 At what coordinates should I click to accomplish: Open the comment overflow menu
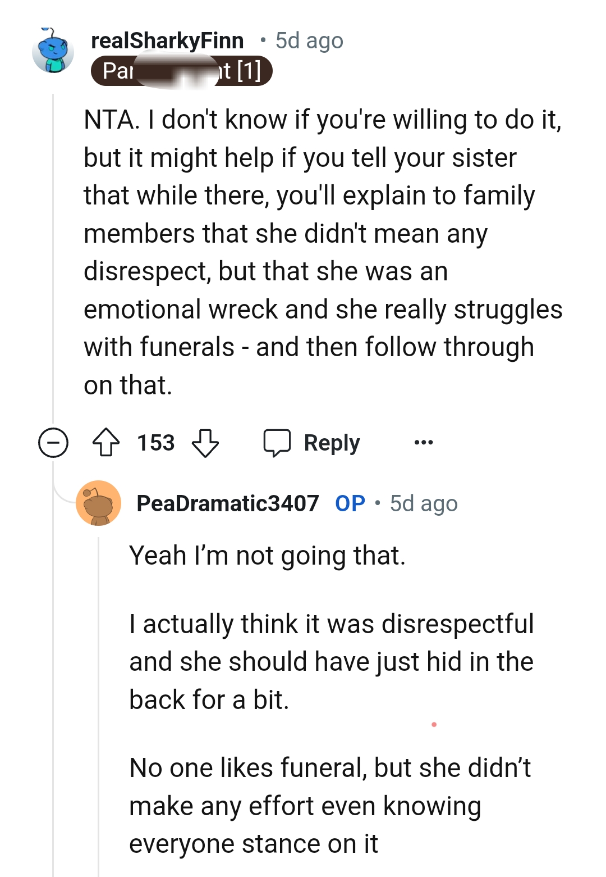(423, 443)
